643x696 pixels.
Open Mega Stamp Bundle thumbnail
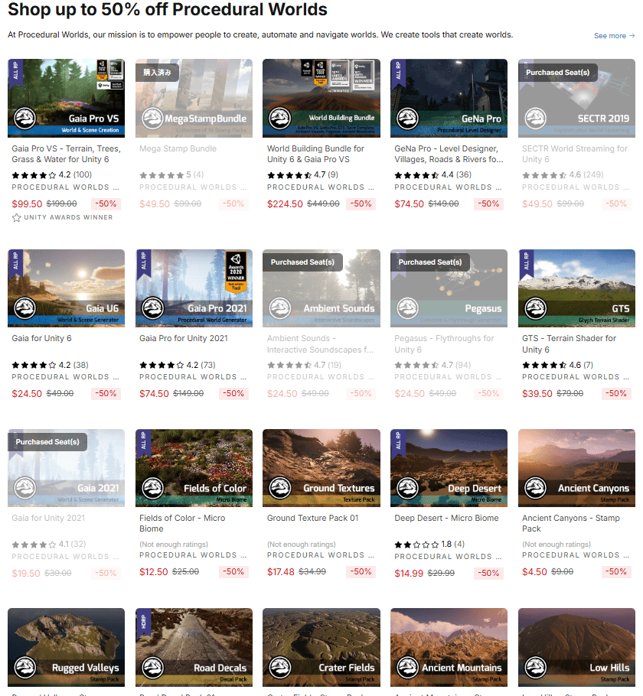pos(194,98)
